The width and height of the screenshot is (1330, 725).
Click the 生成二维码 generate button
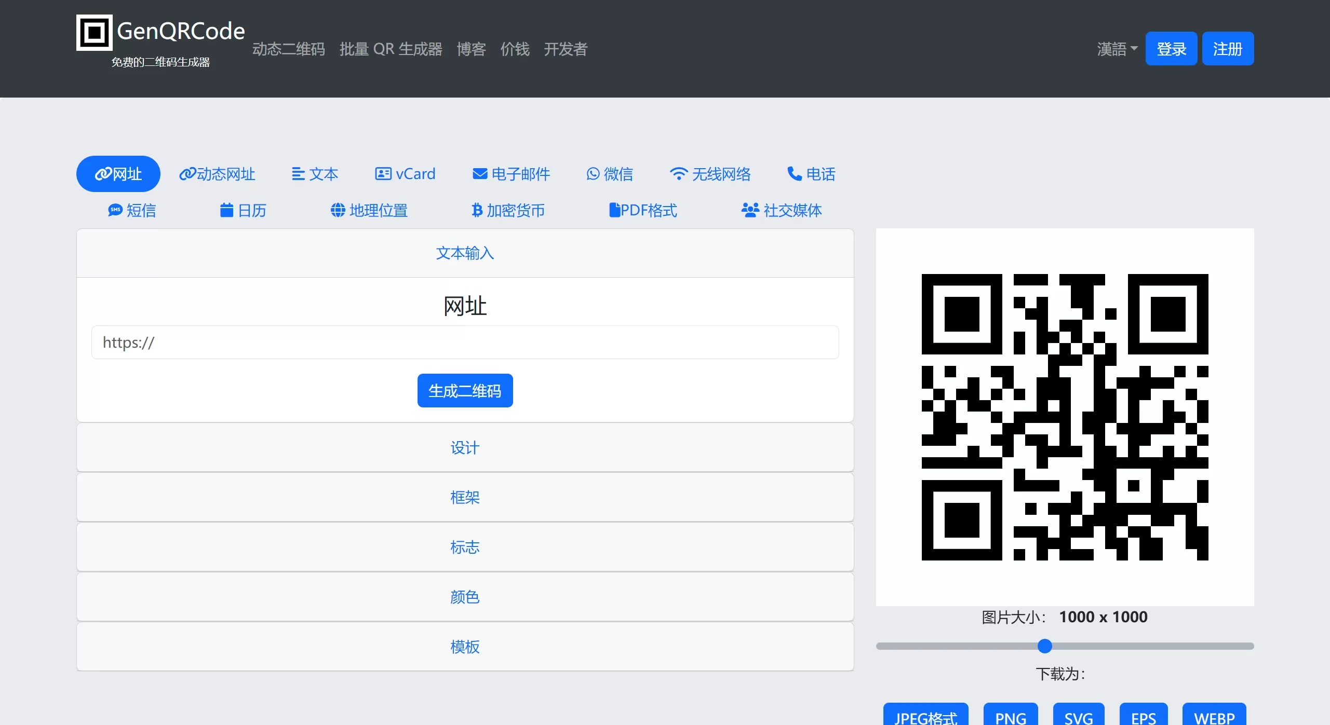point(465,390)
